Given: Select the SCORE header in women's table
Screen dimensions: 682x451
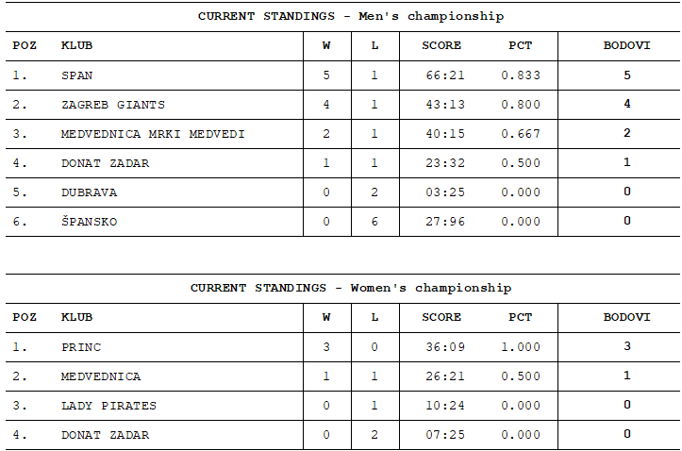Looking at the screenshot, I should pos(441,317).
